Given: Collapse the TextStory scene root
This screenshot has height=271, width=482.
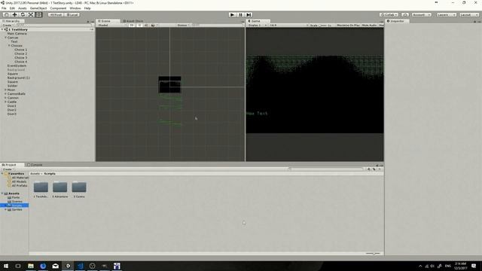Looking at the screenshot, I should pos(2,29).
